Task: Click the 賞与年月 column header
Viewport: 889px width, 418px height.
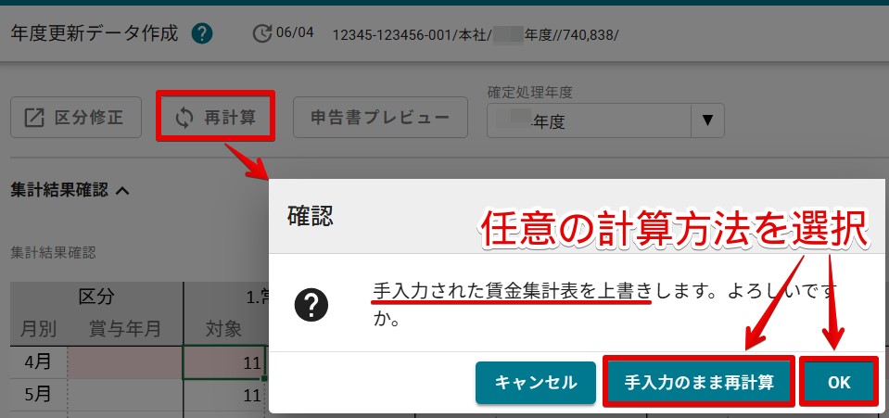Action: pos(125,328)
